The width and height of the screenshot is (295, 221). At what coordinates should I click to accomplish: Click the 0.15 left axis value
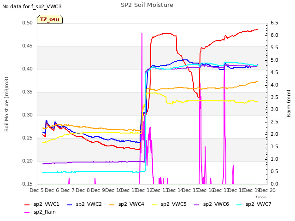(x=28, y=184)
